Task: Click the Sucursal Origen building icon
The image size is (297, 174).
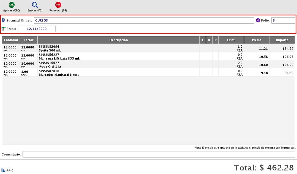Action: tap(4, 20)
